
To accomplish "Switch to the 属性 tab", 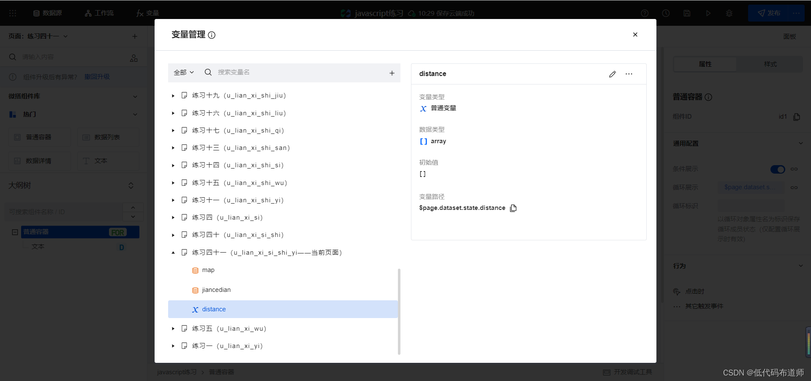I will [x=705, y=64].
